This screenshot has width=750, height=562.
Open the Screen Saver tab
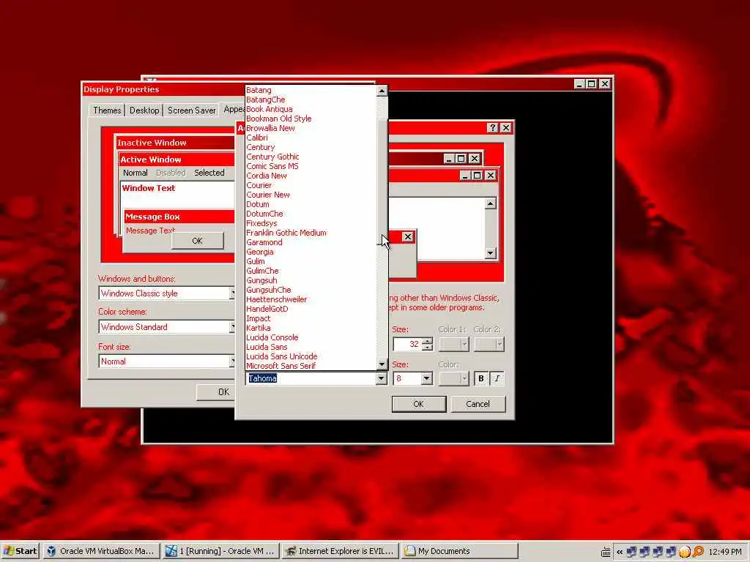(x=191, y=110)
